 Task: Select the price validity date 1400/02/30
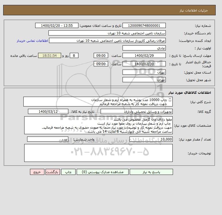tap(144, 64)
